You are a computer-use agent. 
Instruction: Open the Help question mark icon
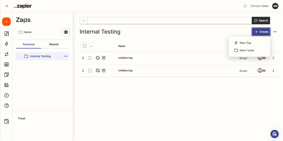6,106
